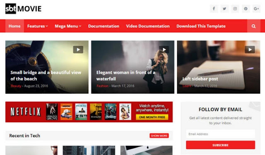Play the airplane propeller post video icon

(x=78, y=50)
